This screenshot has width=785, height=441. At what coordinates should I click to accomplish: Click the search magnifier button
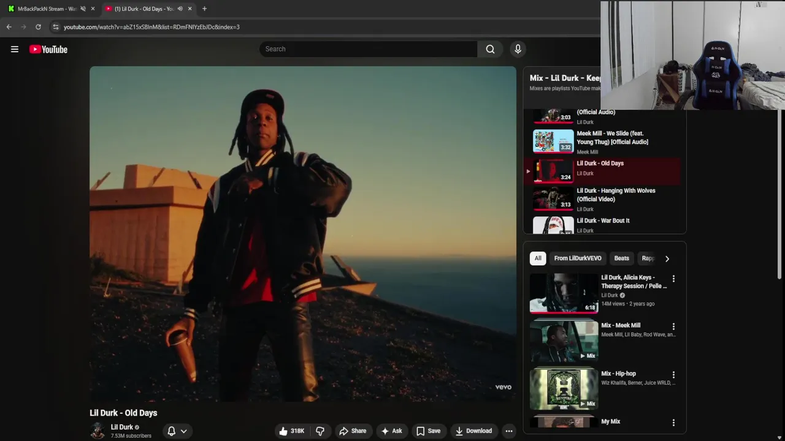tap(490, 49)
